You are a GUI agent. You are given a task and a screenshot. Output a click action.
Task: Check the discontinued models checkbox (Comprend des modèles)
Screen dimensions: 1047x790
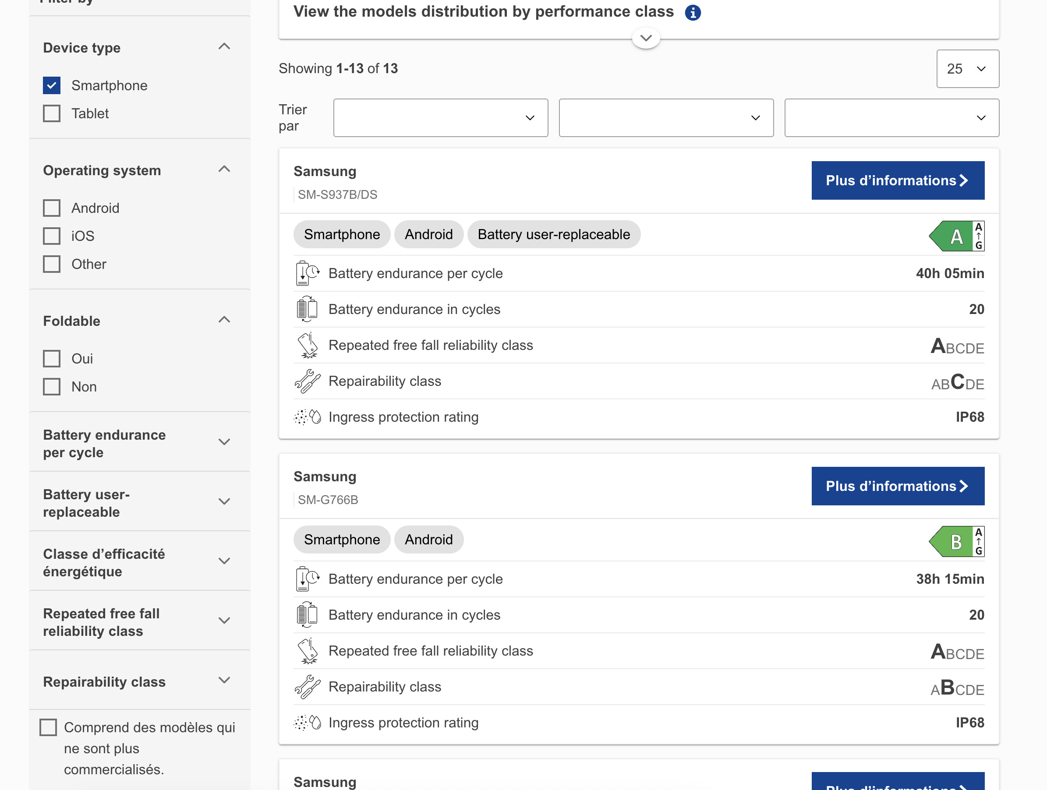point(48,727)
